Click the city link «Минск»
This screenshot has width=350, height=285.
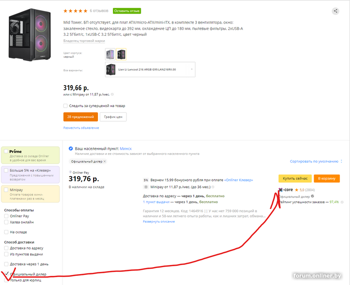[126, 149]
